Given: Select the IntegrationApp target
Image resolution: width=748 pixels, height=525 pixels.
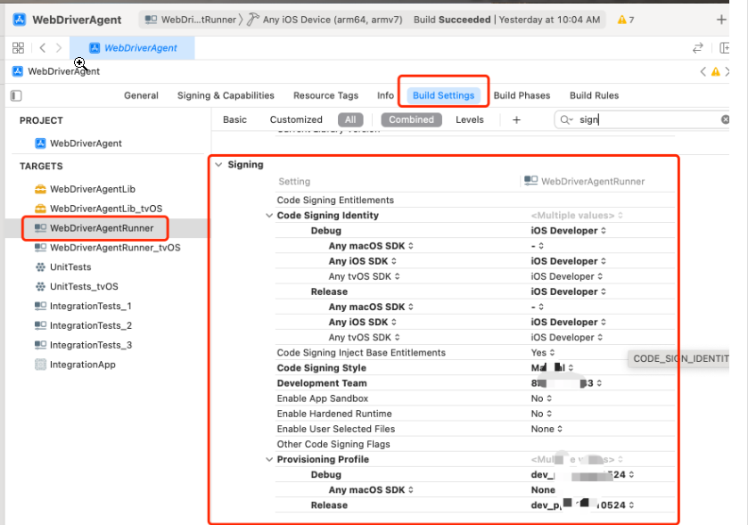Looking at the screenshot, I should [76, 365].
